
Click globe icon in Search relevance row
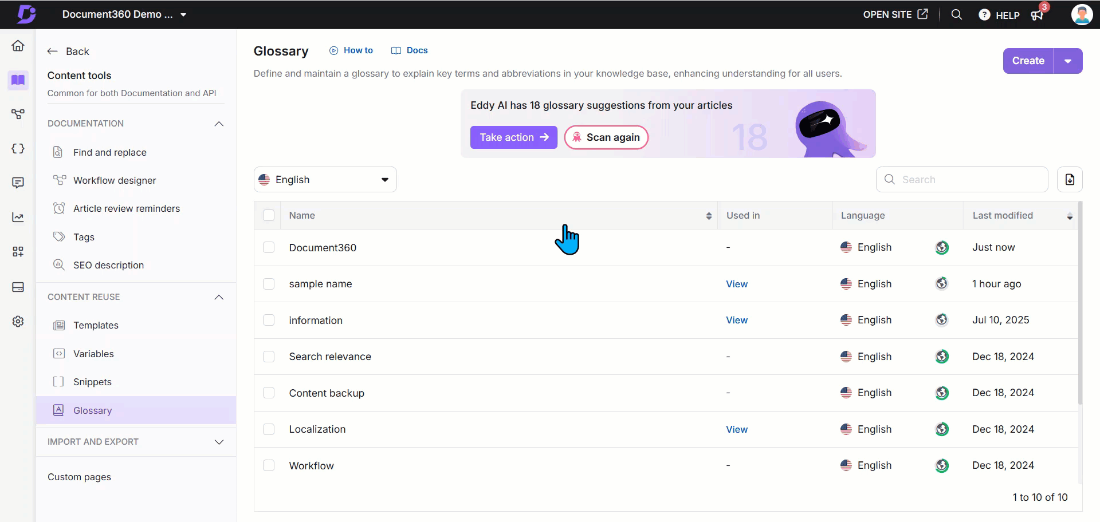[x=942, y=357]
